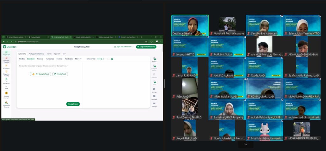Open QuillBot Settings gear icon
326x151 pixels.
pos(154,90)
